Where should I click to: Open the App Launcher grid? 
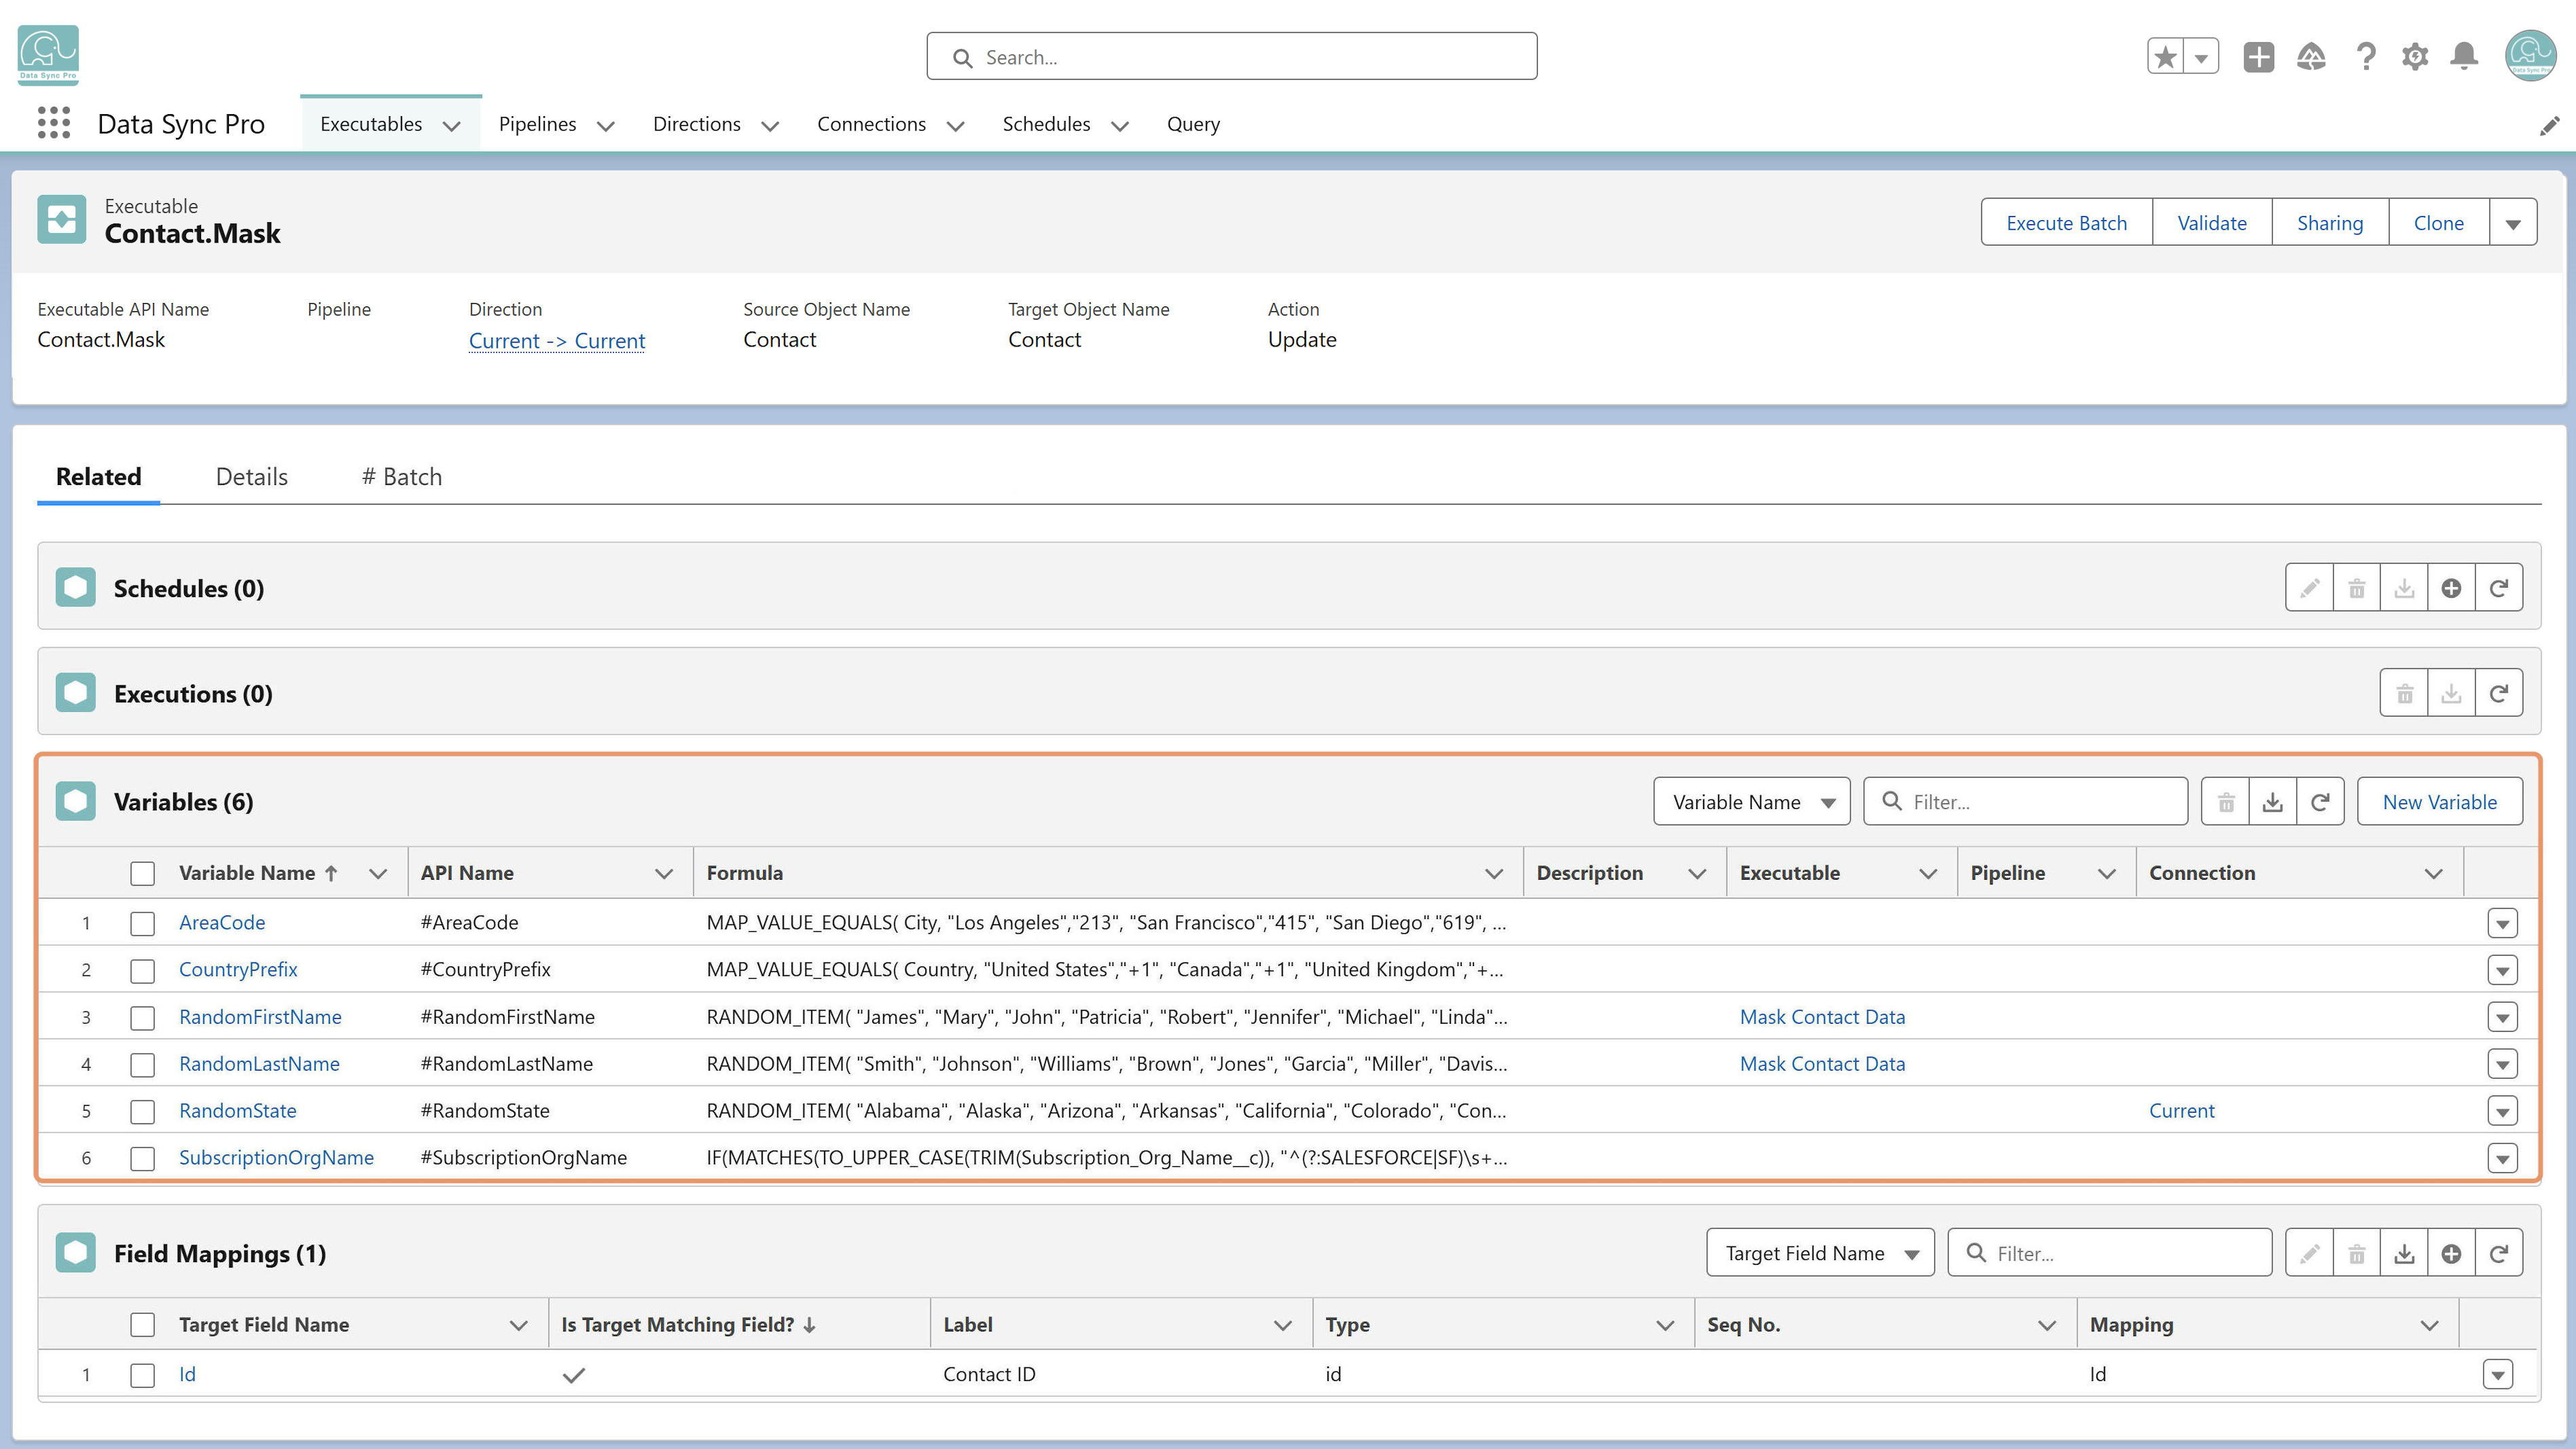[x=54, y=123]
